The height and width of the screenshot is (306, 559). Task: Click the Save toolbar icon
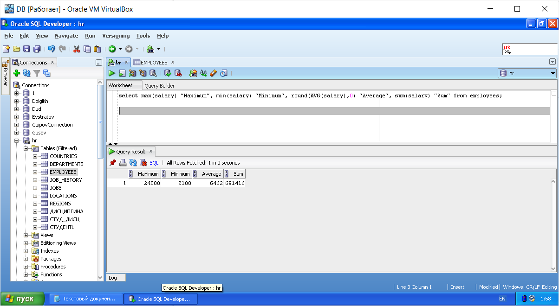[x=26, y=49]
